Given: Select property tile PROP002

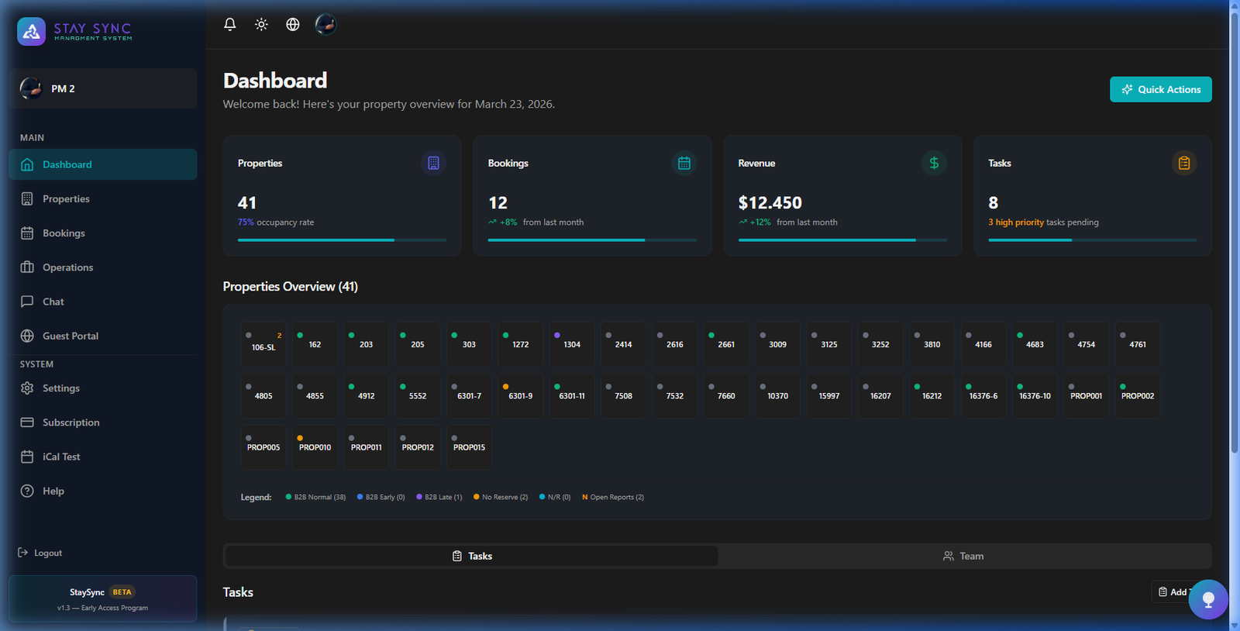Looking at the screenshot, I should (1138, 395).
